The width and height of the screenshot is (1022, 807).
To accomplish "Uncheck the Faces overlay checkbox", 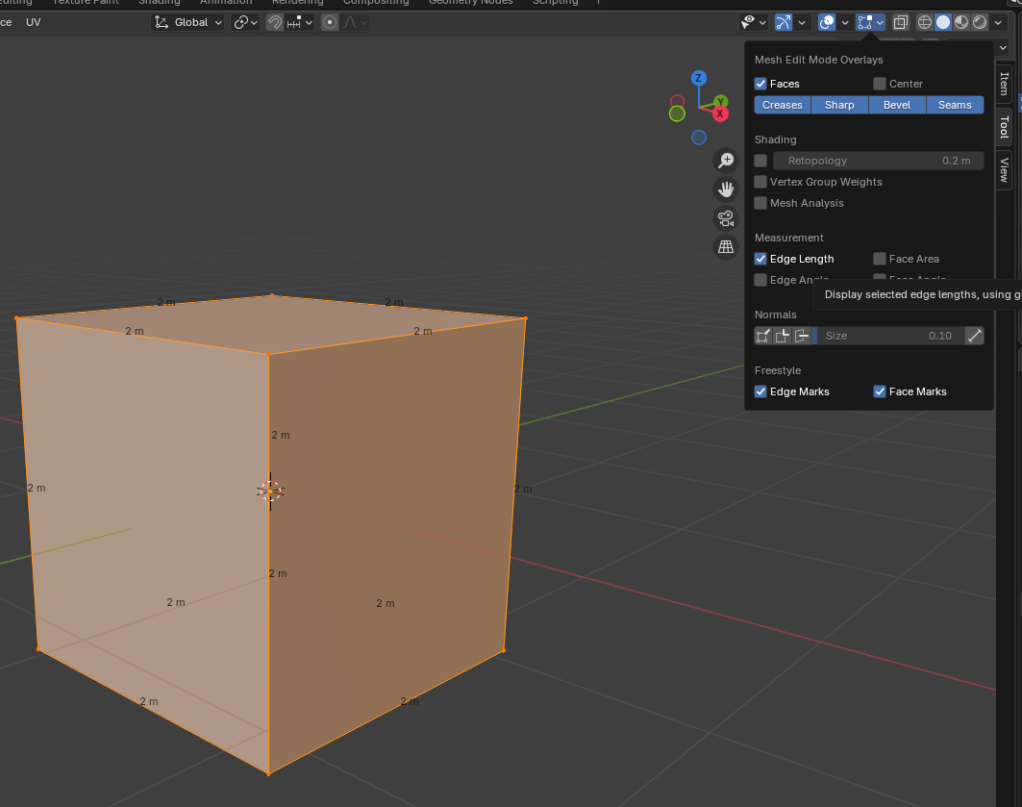I will click(x=760, y=85).
